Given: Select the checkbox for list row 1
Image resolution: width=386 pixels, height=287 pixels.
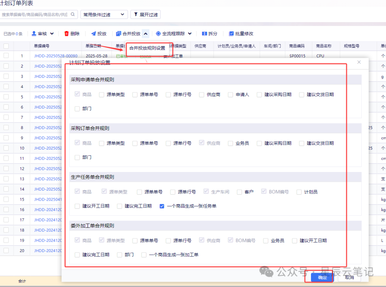Looking at the screenshot, I should (6, 56).
